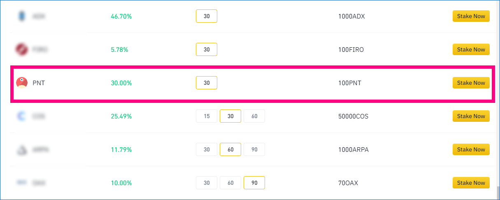This screenshot has width=500, height=200.
Task: Select 60-day duration for COS
Action: coord(254,116)
